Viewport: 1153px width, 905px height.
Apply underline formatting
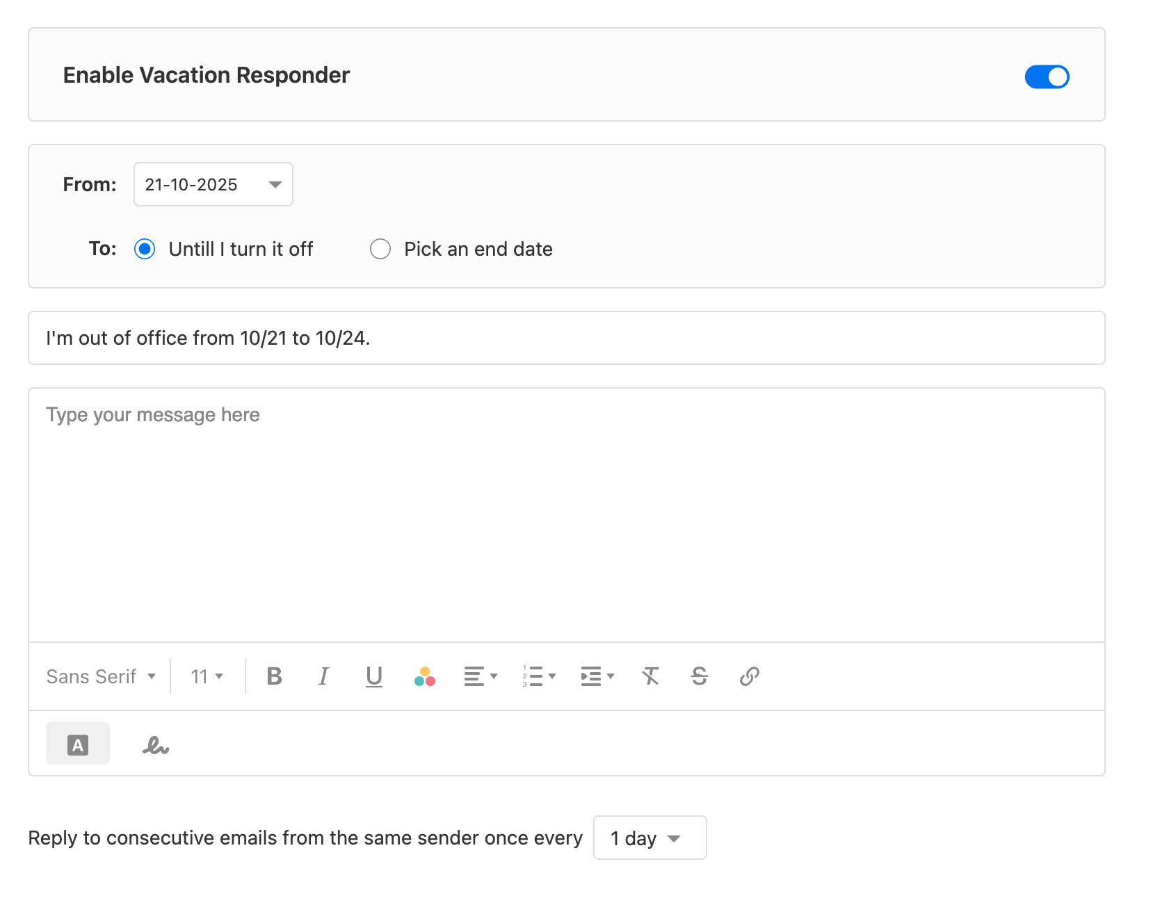click(x=374, y=676)
